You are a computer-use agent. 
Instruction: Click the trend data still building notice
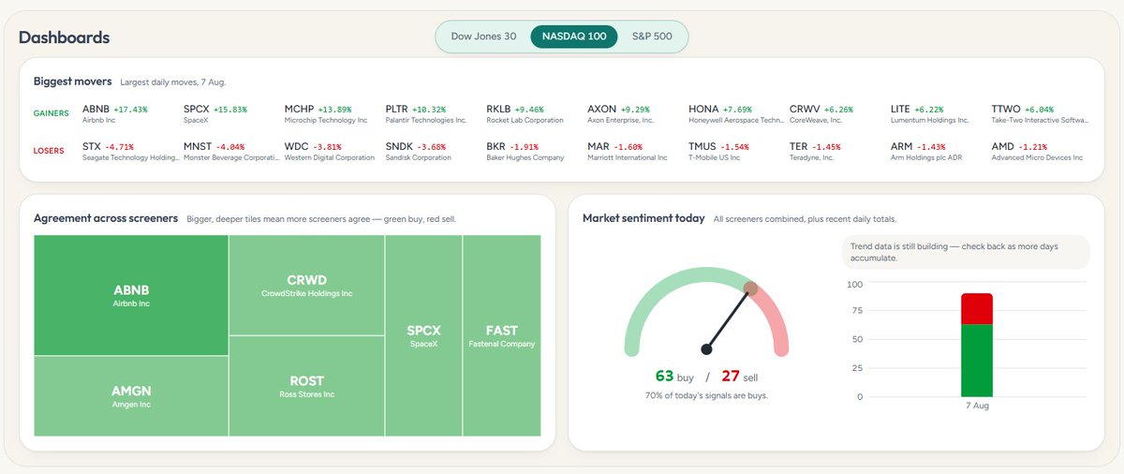(966, 252)
